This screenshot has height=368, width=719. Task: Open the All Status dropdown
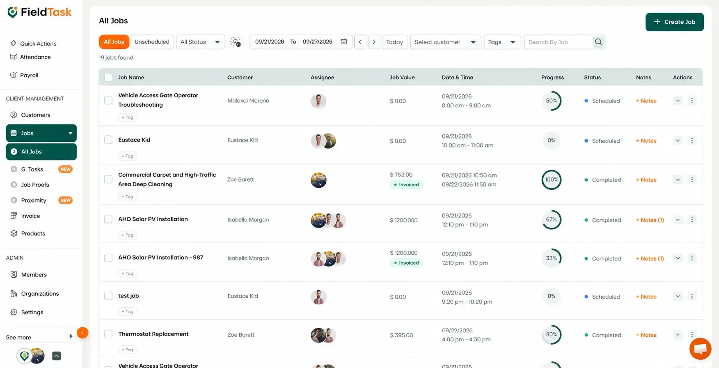(x=200, y=42)
